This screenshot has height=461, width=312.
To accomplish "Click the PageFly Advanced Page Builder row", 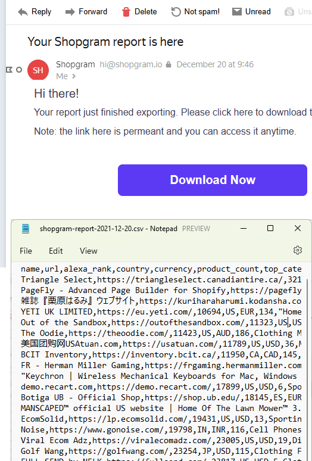I will click(161, 291).
